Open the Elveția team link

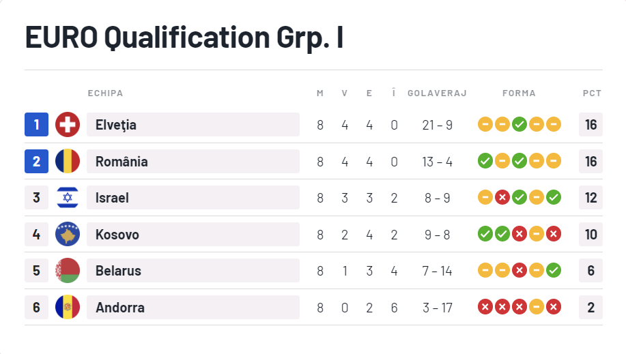116,125
